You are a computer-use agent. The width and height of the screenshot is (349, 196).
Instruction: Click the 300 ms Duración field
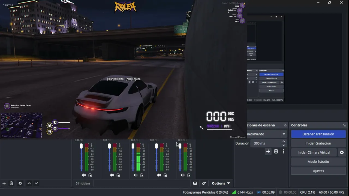[x=266, y=143]
